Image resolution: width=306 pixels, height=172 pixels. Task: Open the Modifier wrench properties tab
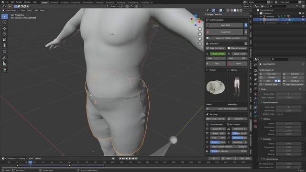[x=255, y=98]
